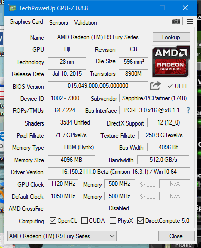This screenshot has height=248, width=201.
Task: Expand the graphics card selection dropdown
Action: point(62,236)
